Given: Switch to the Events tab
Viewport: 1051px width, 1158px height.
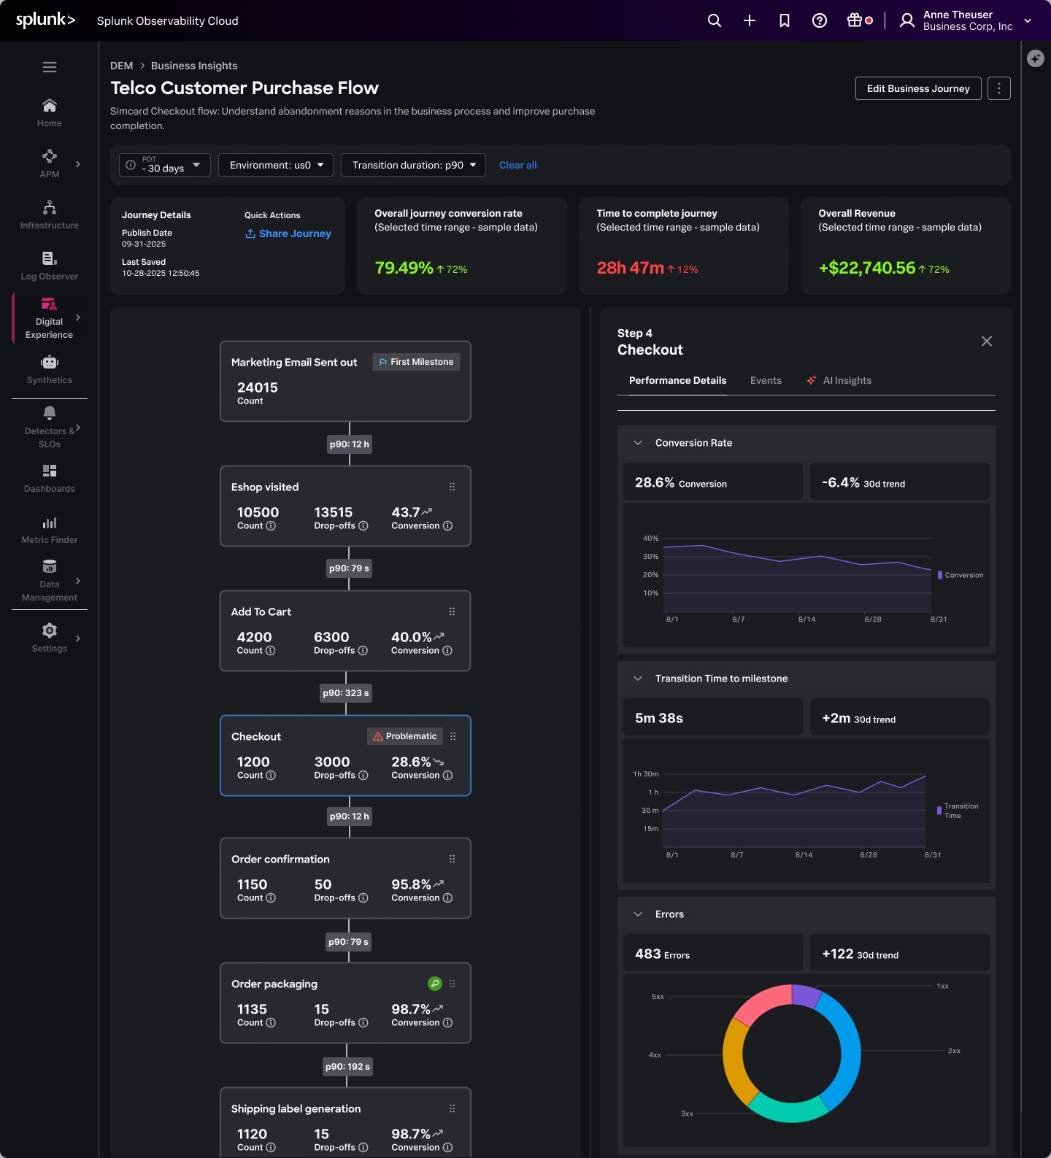Looking at the screenshot, I should click(x=766, y=380).
